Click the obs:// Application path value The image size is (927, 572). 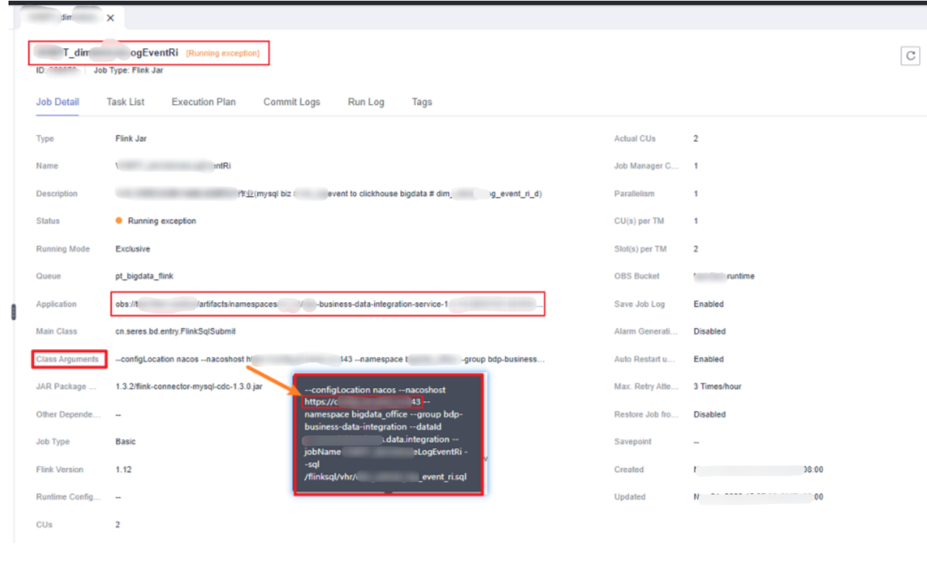(x=329, y=304)
